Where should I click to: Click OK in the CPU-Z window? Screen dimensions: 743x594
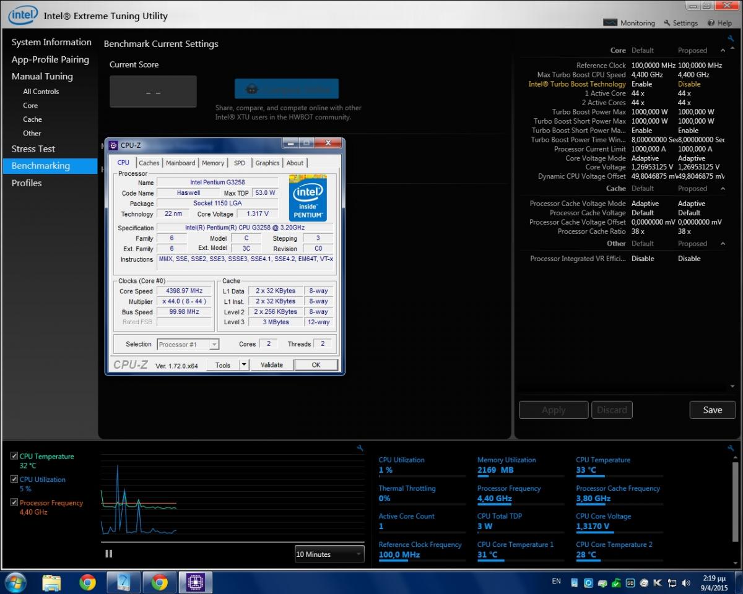pyautogui.click(x=316, y=365)
